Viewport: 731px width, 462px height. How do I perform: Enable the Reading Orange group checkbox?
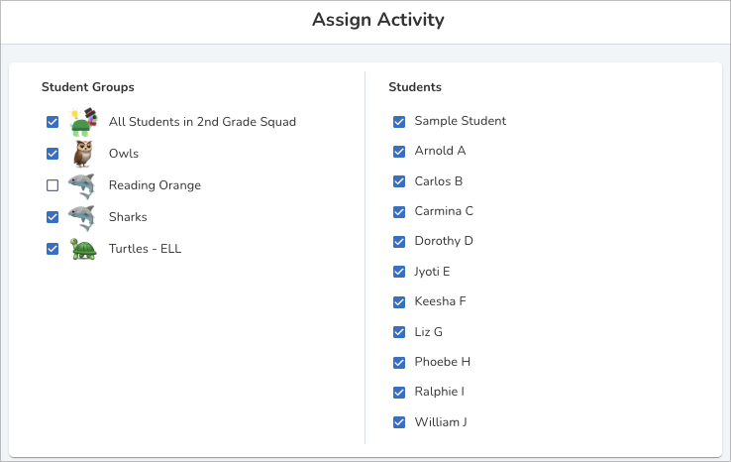coord(52,185)
